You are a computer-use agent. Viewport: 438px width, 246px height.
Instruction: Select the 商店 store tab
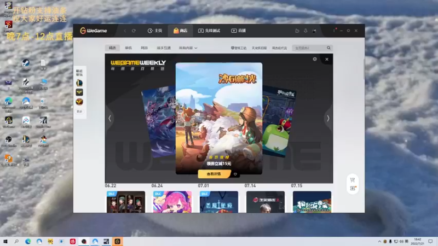(x=180, y=31)
